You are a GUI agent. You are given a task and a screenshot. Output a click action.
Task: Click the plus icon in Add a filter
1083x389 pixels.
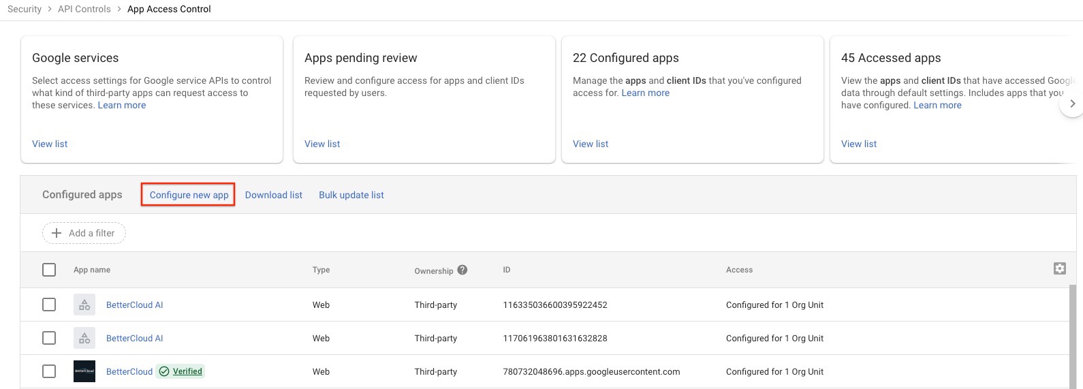(x=57, y=233)
